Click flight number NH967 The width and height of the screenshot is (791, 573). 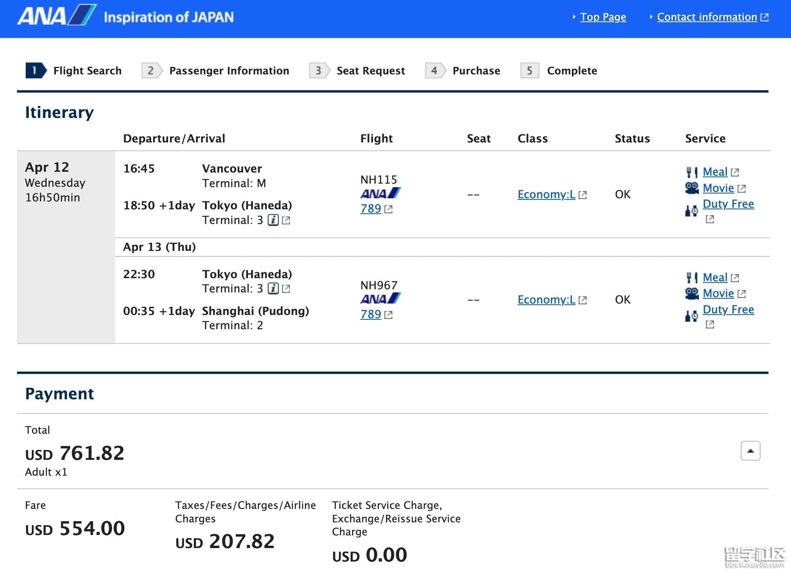click(x=378, y=285)
